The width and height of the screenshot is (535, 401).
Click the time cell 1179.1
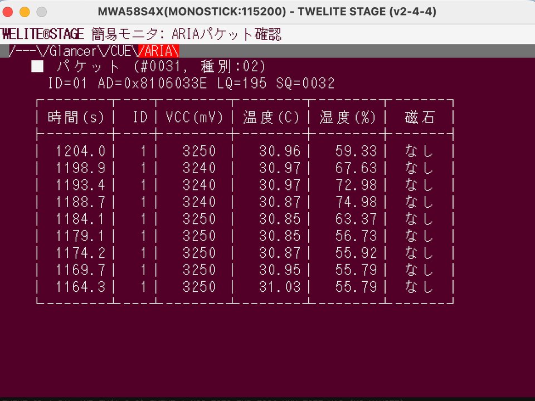click(80, 236)
